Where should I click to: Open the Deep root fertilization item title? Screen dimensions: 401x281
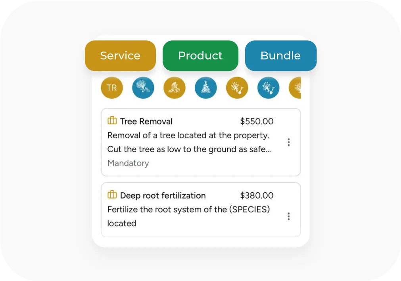pyautogui.click(x=163, y=195)
